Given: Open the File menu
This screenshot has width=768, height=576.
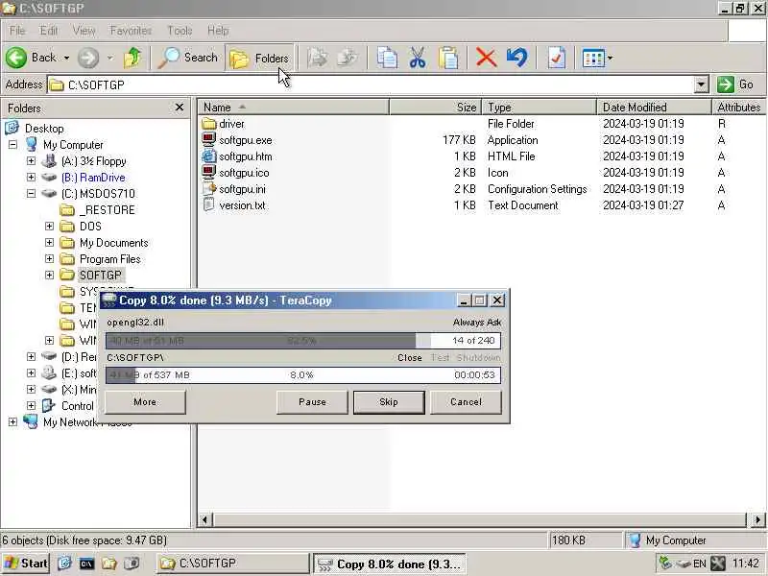Looking at the screenshot, I should 17,31.
